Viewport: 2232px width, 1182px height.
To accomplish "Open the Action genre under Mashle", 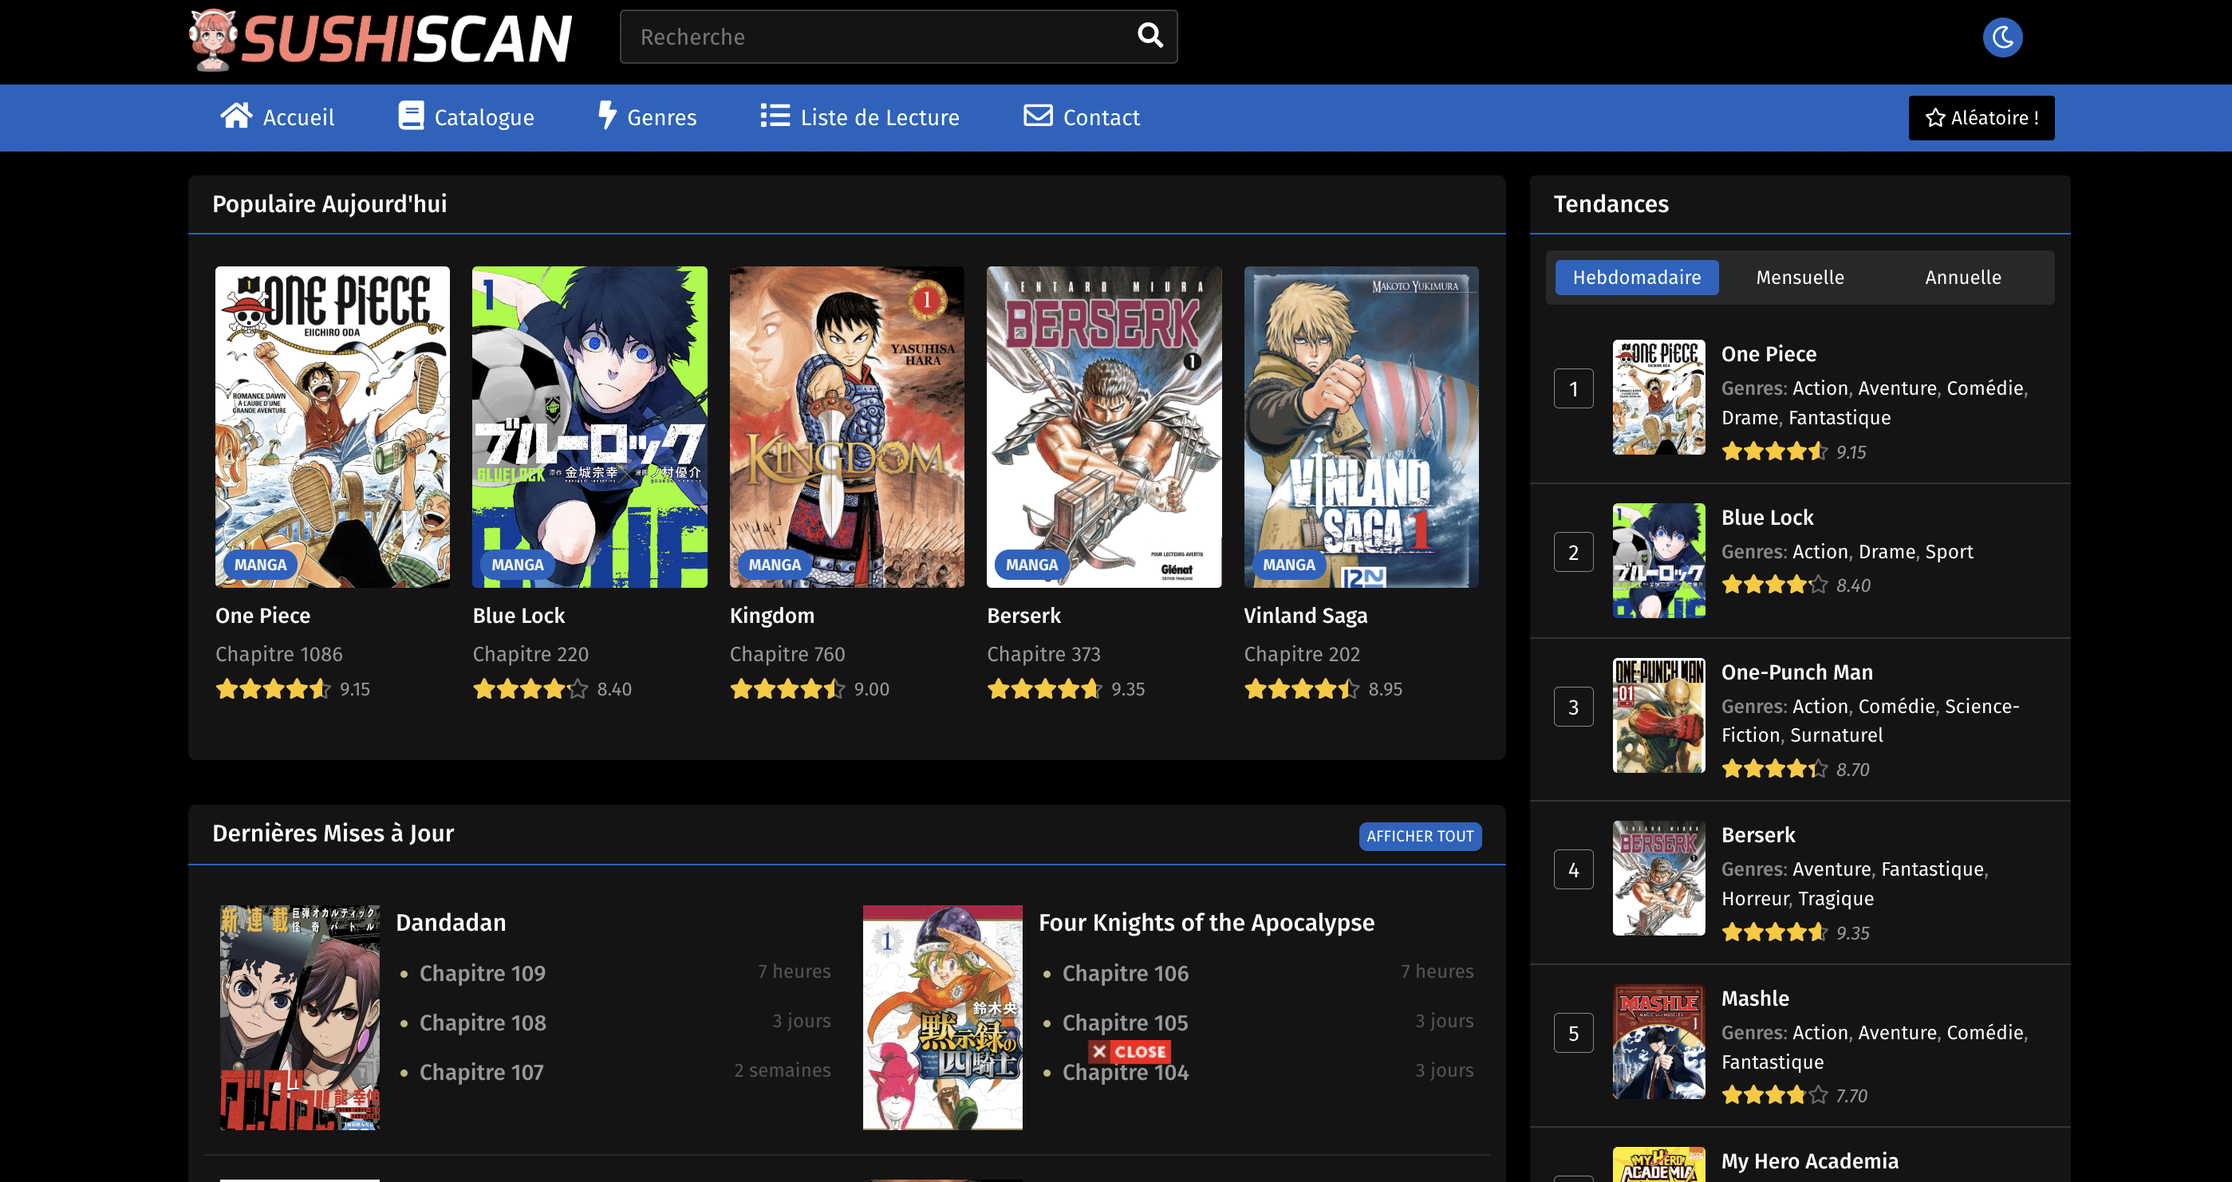I will coord(1820,1032).
